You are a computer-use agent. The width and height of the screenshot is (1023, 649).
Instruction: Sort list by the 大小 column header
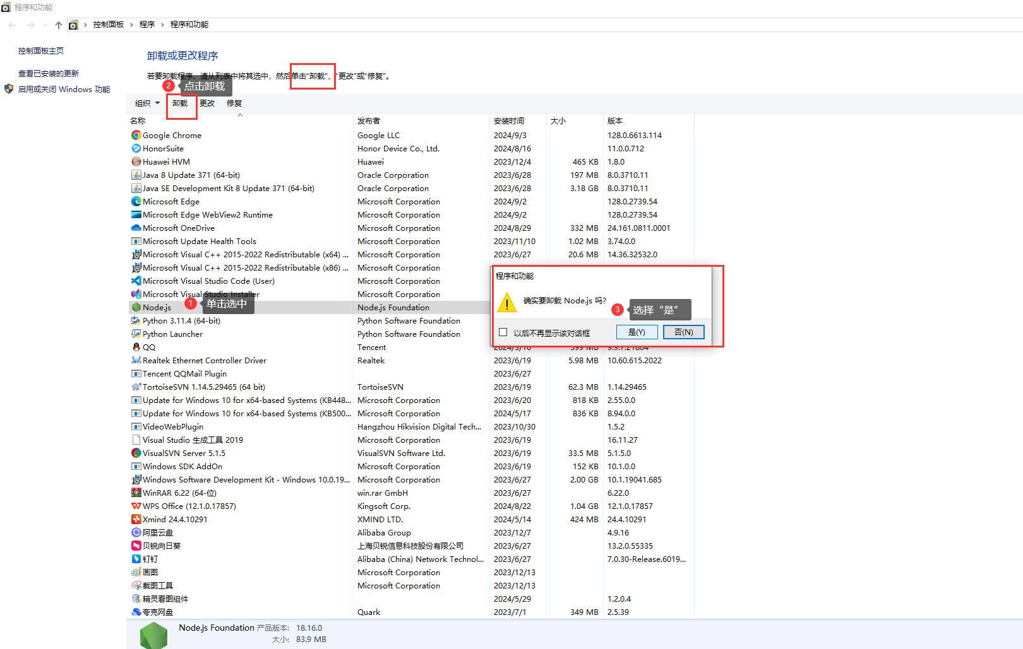(x=575, y=120)
